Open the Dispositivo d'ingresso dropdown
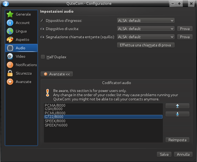 tap(146, 21)
